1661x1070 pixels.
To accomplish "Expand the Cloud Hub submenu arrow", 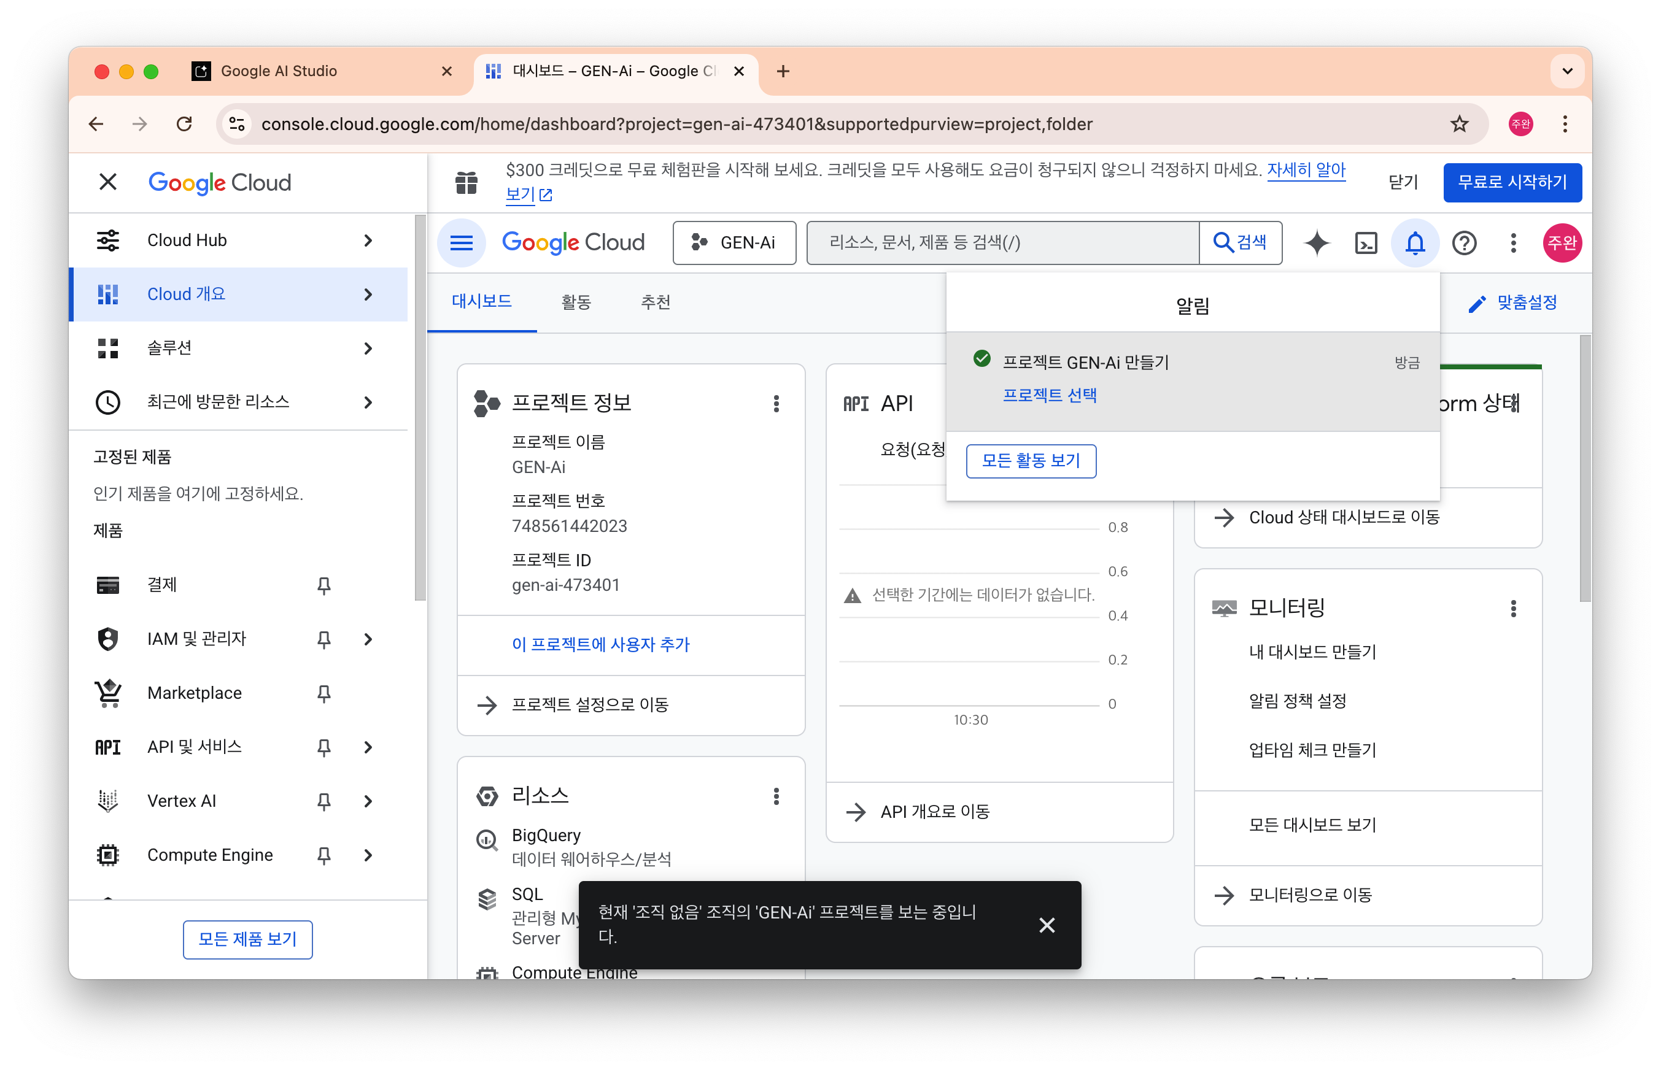I will point(368,241).
